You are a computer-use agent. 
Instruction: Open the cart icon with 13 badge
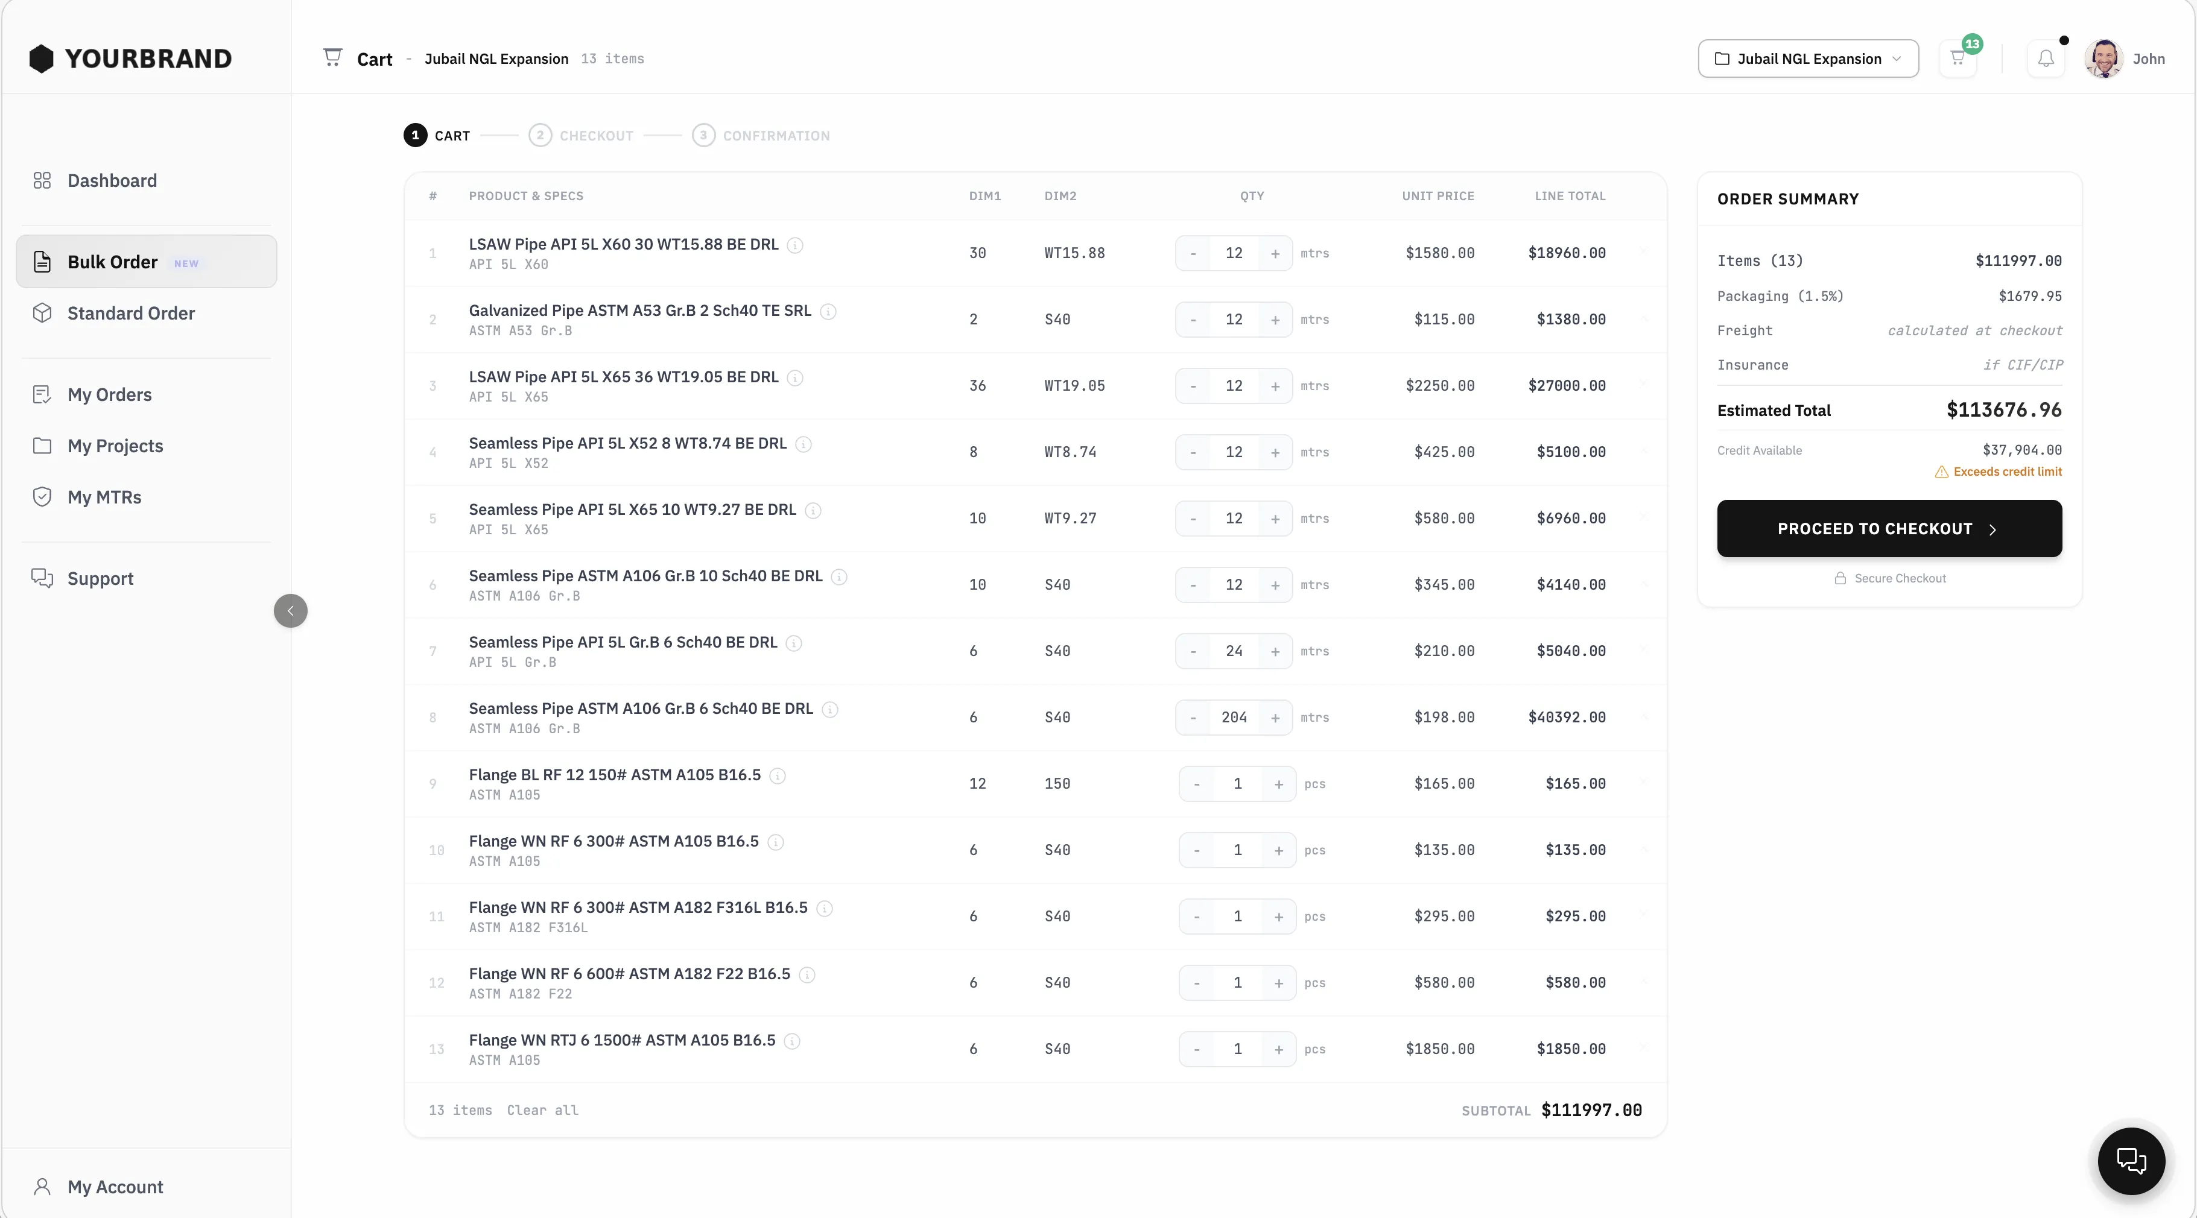pos(1958,59)
